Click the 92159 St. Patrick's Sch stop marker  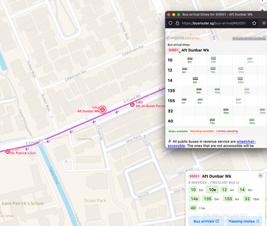(7, 152)
